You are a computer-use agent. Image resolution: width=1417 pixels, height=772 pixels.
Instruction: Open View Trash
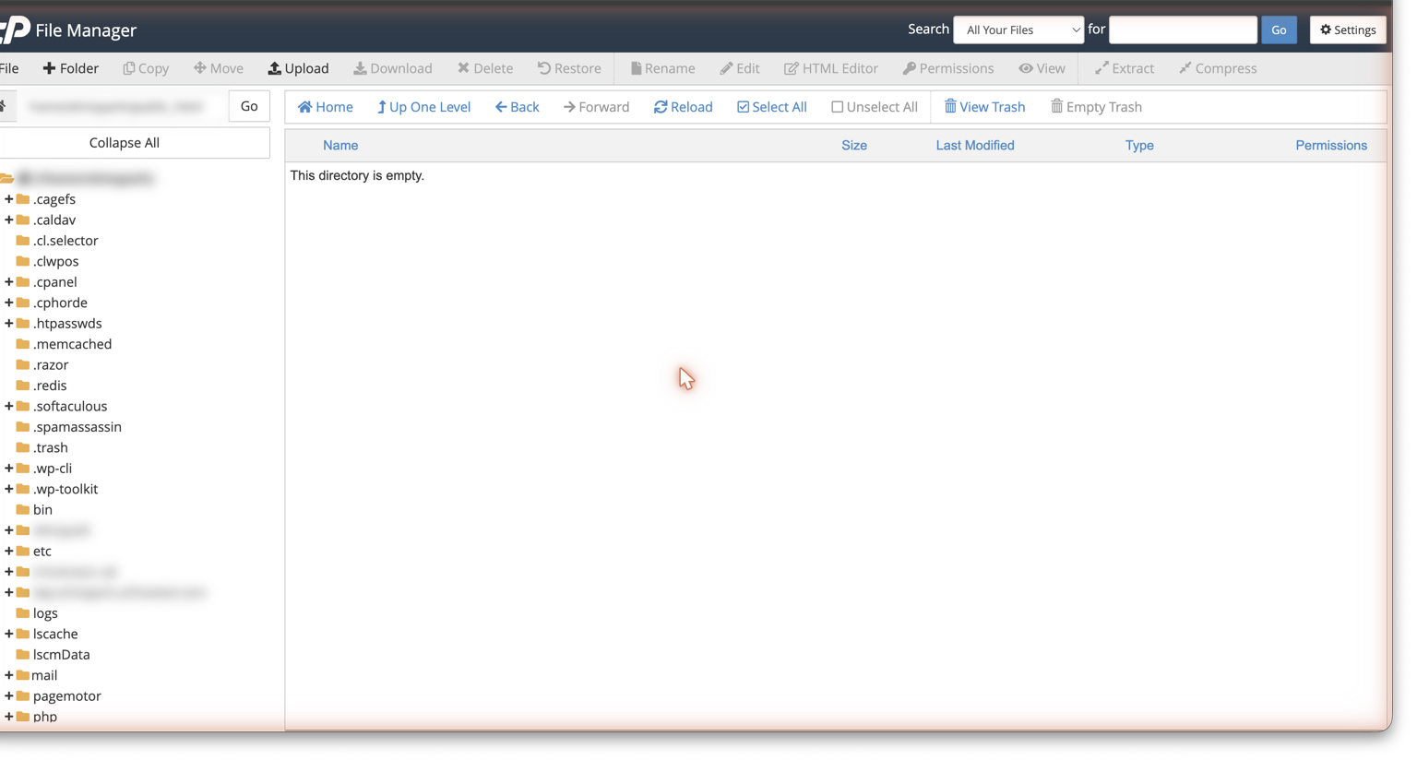[984, 107]
